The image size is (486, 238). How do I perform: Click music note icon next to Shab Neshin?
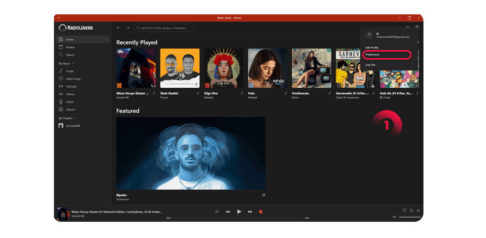coord(198,93)
